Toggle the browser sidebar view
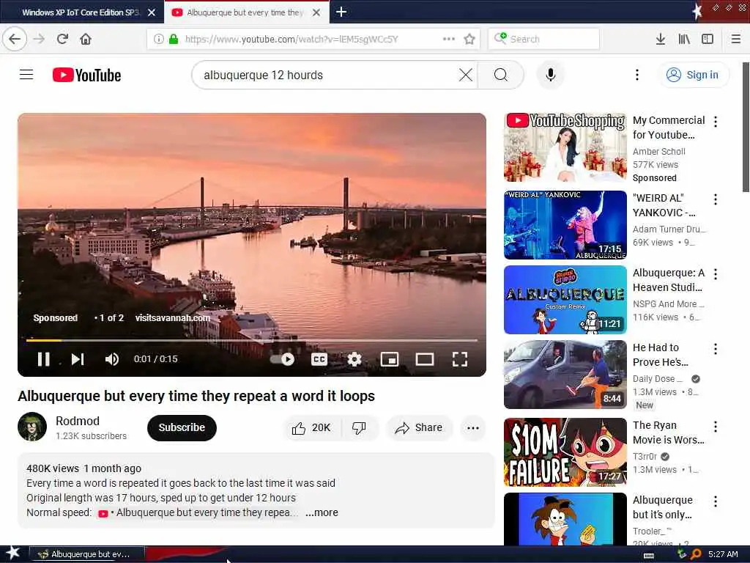Screen dimensions: 750x563 (708, 39)
